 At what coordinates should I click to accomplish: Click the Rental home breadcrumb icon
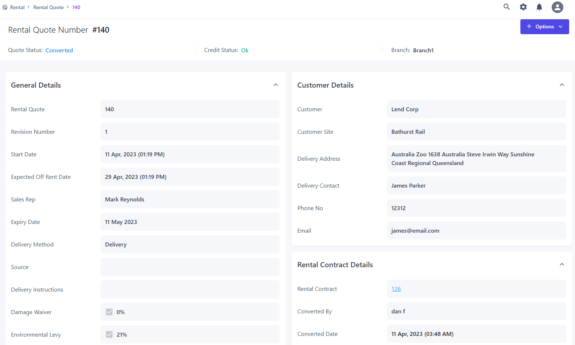[5, 7]
